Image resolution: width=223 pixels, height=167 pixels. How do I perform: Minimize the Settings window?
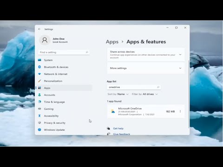[x=167, y=28]
